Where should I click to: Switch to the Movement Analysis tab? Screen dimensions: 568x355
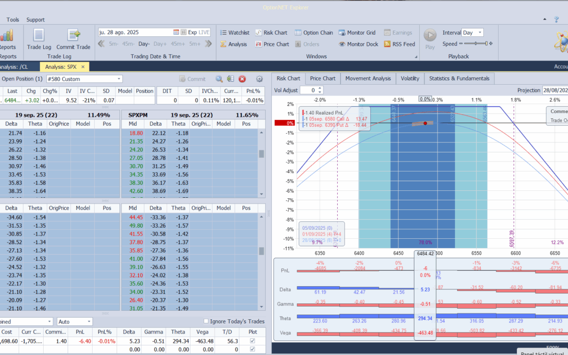click(x=368, y=78)
